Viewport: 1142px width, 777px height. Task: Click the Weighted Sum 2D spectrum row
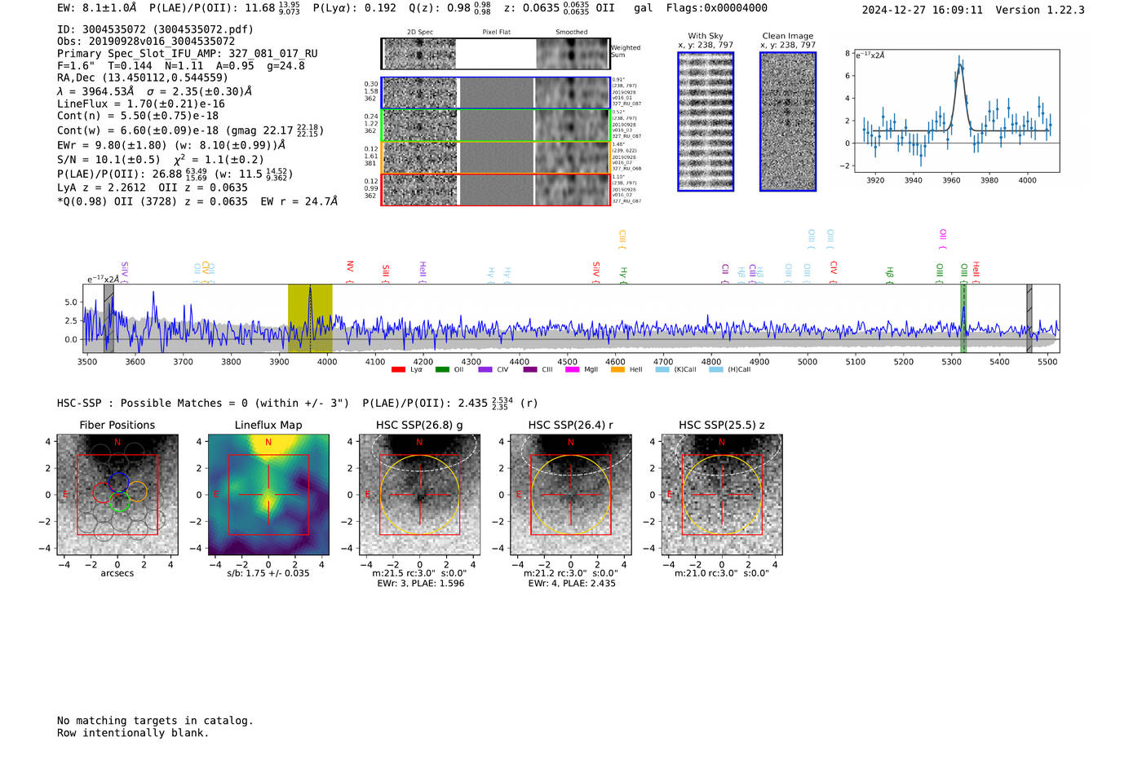(x=495, y=54)
